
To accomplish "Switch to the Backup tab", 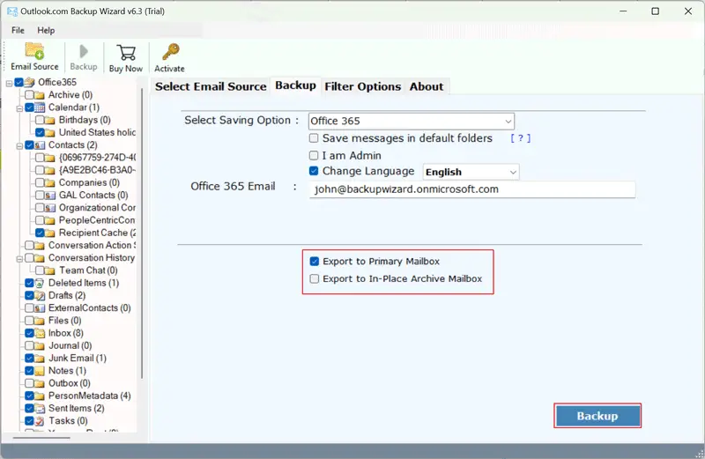I will (x=295, y=85).
